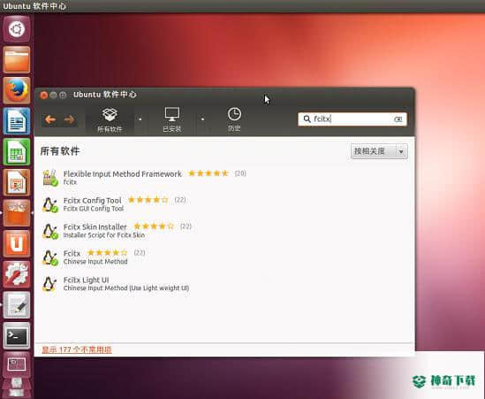Click the Flexible Input Method Framework icon
This screenshot has width=485, height=399.
(x=49, y=178)
